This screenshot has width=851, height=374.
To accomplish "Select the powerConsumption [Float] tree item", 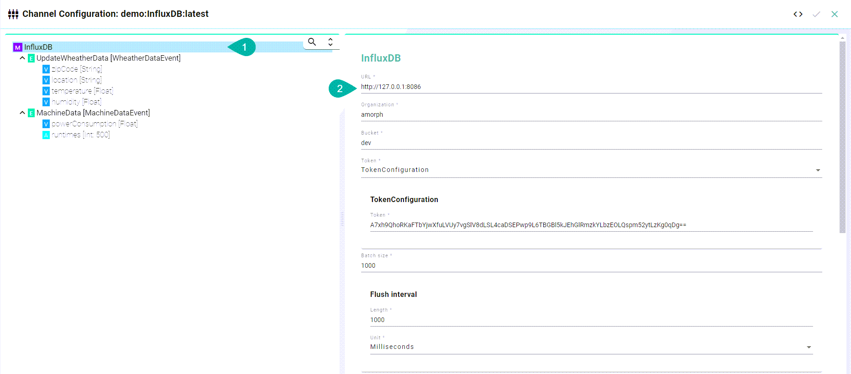I will (x=94, y=124).
